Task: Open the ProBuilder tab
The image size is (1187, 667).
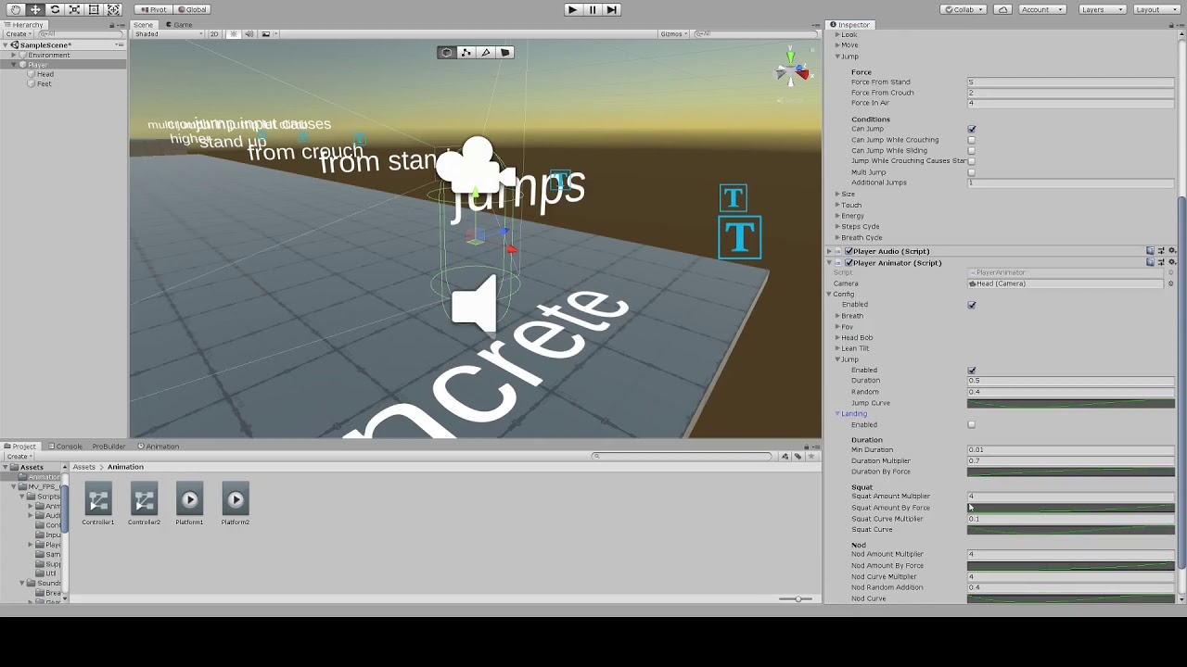Action: [108, 447]
